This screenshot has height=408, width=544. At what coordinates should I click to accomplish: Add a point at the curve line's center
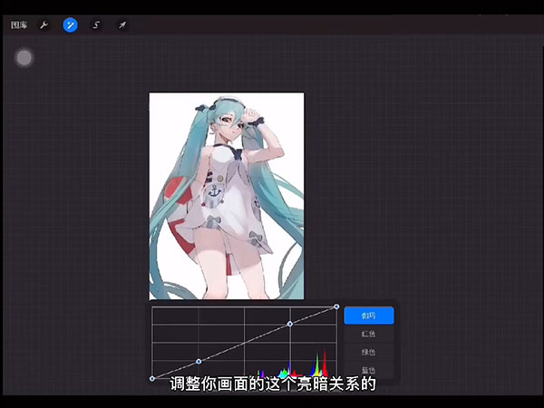(x=244, y=343)
